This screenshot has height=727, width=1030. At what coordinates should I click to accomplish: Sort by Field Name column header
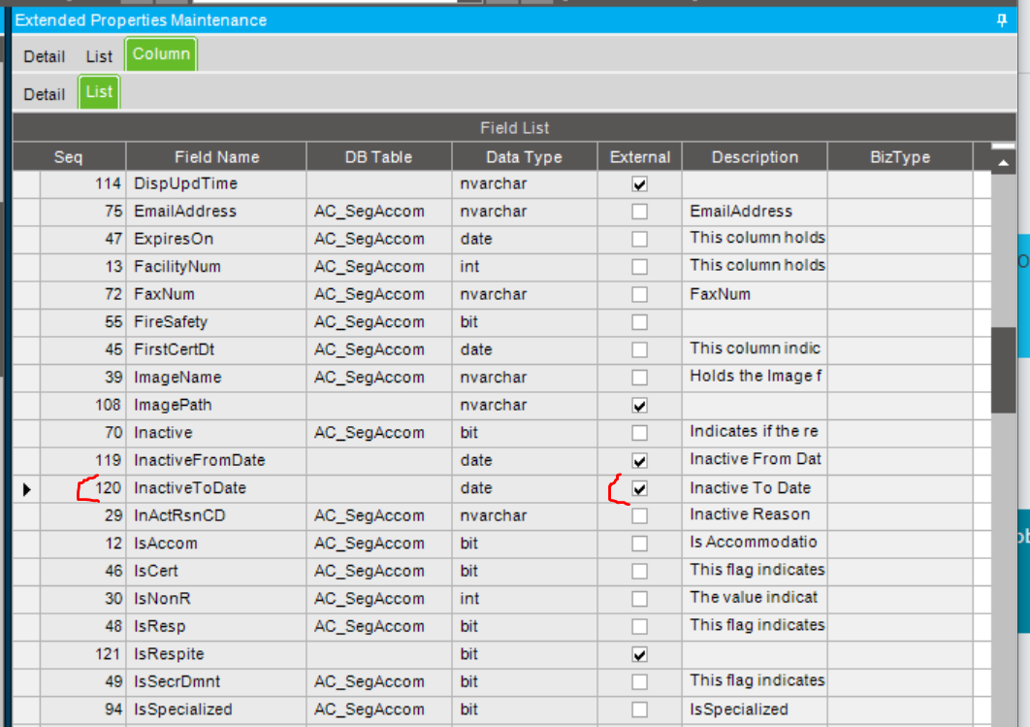[x=216, y=157]
